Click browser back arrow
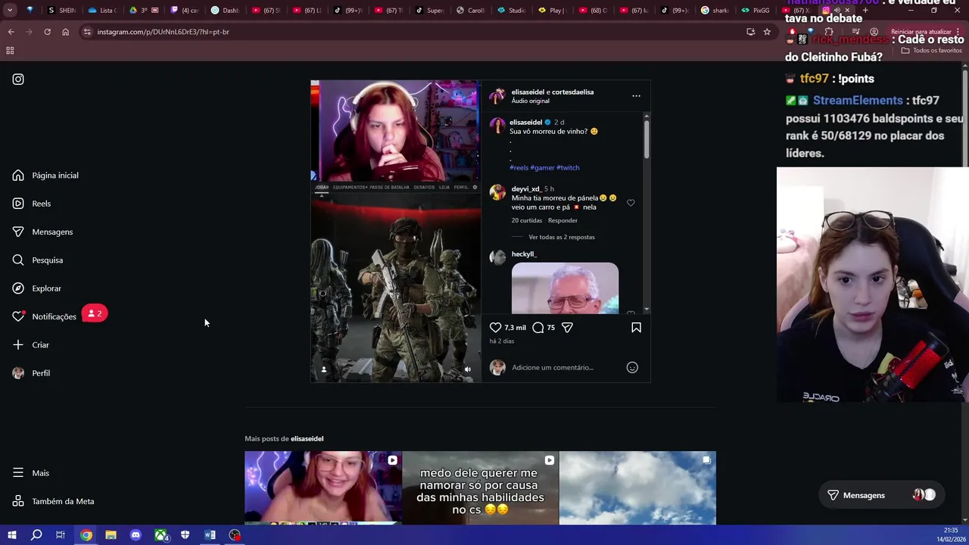This screenshot has height=545, width=969. [x=11, y=32]
